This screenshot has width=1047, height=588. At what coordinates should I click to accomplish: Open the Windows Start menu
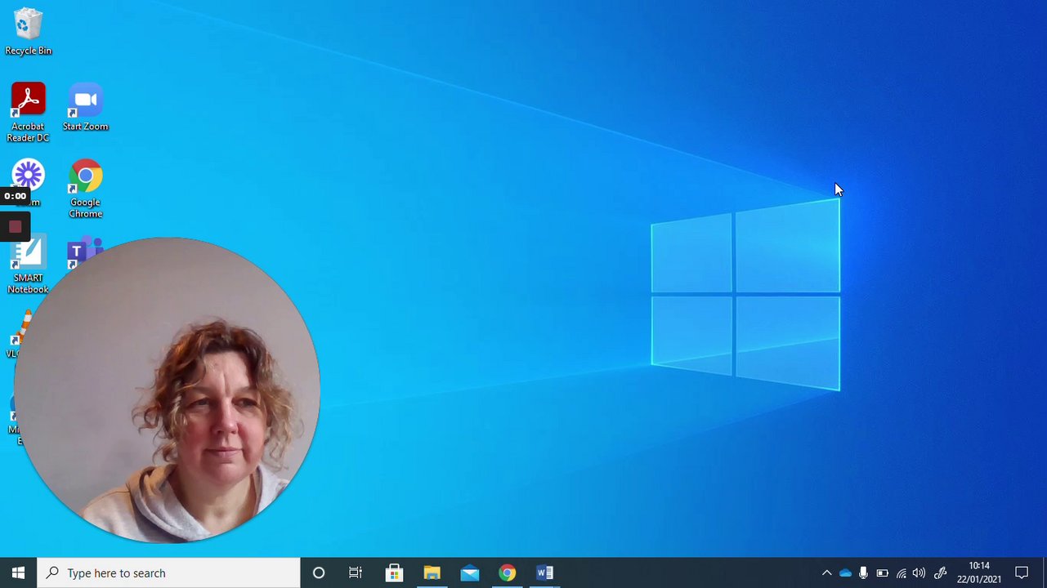click(18, 572)
